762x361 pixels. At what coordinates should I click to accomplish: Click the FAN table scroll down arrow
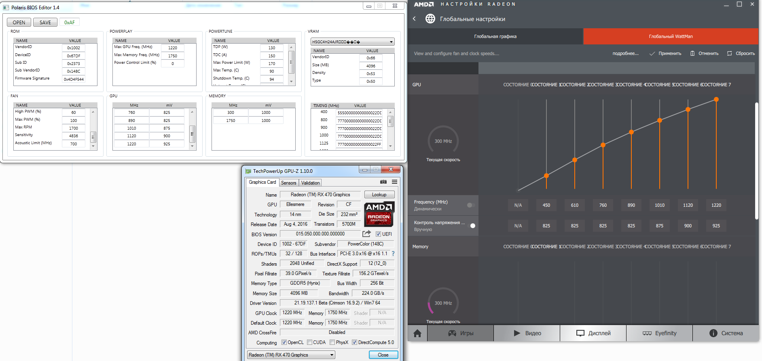pos(93,146)
